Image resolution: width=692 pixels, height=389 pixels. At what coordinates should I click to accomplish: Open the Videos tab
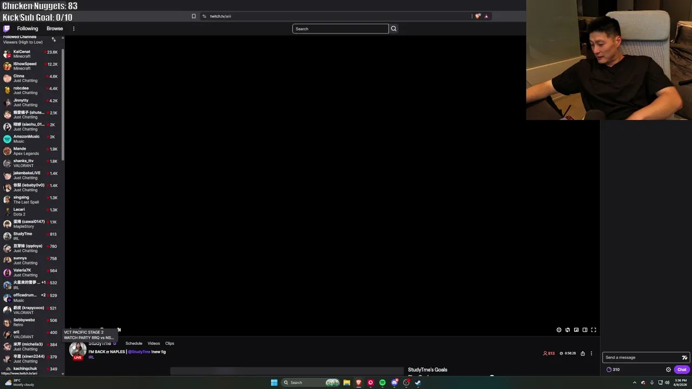point(154,343)
